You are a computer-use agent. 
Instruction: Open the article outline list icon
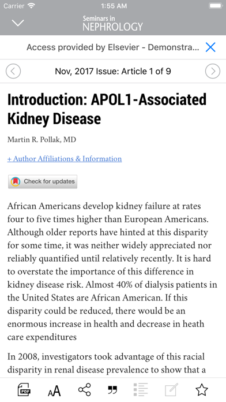coord(141,389)
